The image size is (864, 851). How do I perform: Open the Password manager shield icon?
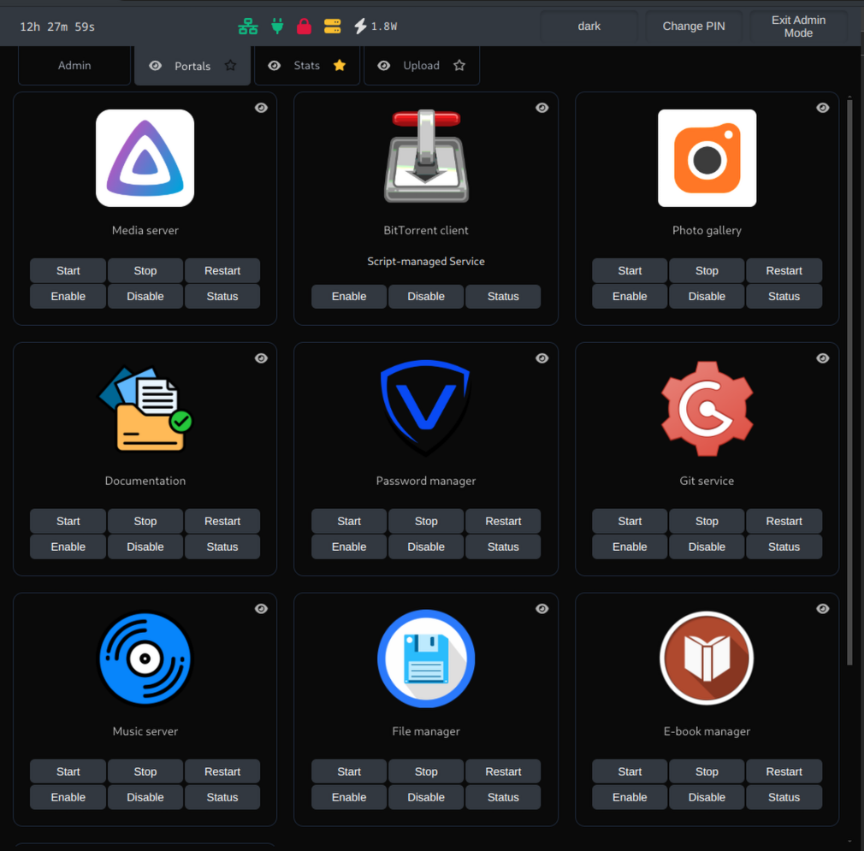425,408
